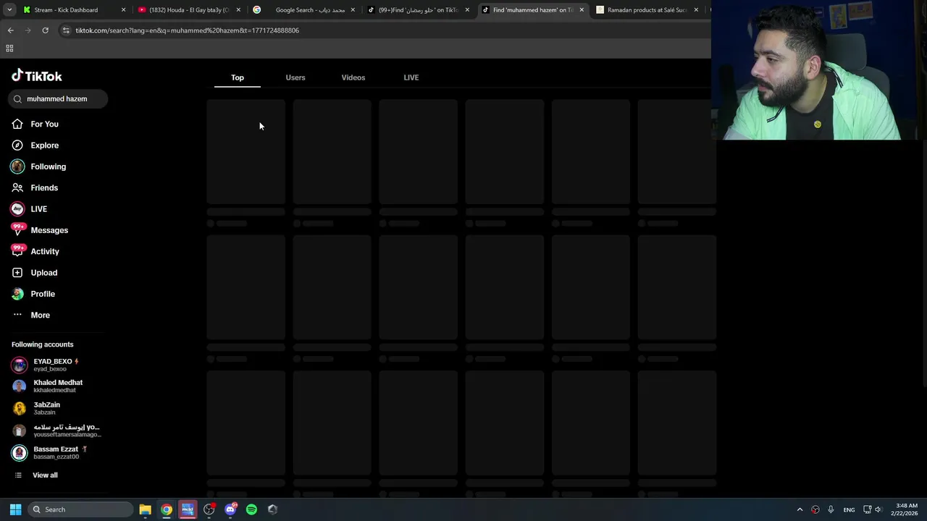Image resolution: width=927 pixels, height=521 pixels.
Task: Show hidden system tray icons
Action: click(x=800, y=509)
